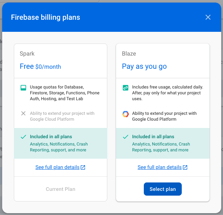Click the Blaze plan green checkmark icon
The image size is (223, 215).
(126, 137)
